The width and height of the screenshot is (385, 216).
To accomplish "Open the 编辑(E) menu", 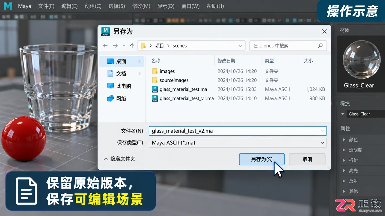I will 70,6.
